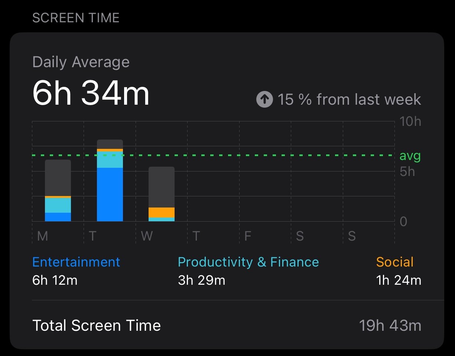Expand the Saturday day column
Image resolution: width=455 pixels, height=356 pixels.
point(300,236)
